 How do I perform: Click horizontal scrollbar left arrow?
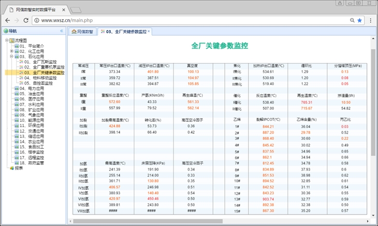point(70,221)
